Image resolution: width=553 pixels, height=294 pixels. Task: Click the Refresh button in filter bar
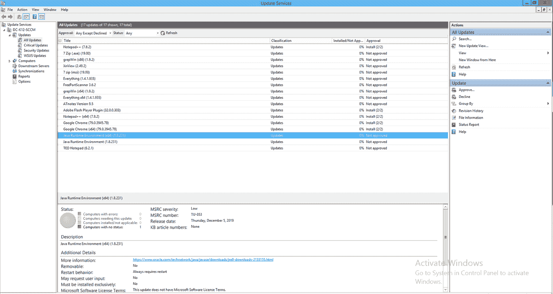[169, 33]
